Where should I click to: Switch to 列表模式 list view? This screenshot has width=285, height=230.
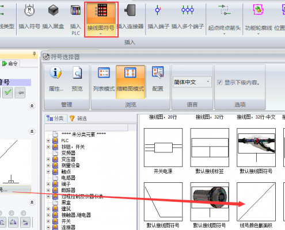click(104, 72)
